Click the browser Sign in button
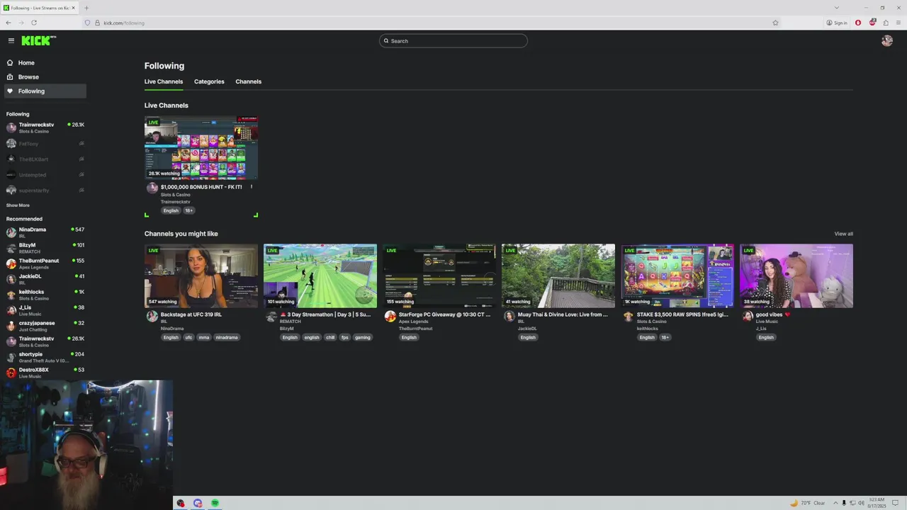The image size is (907, 510). 837,23
